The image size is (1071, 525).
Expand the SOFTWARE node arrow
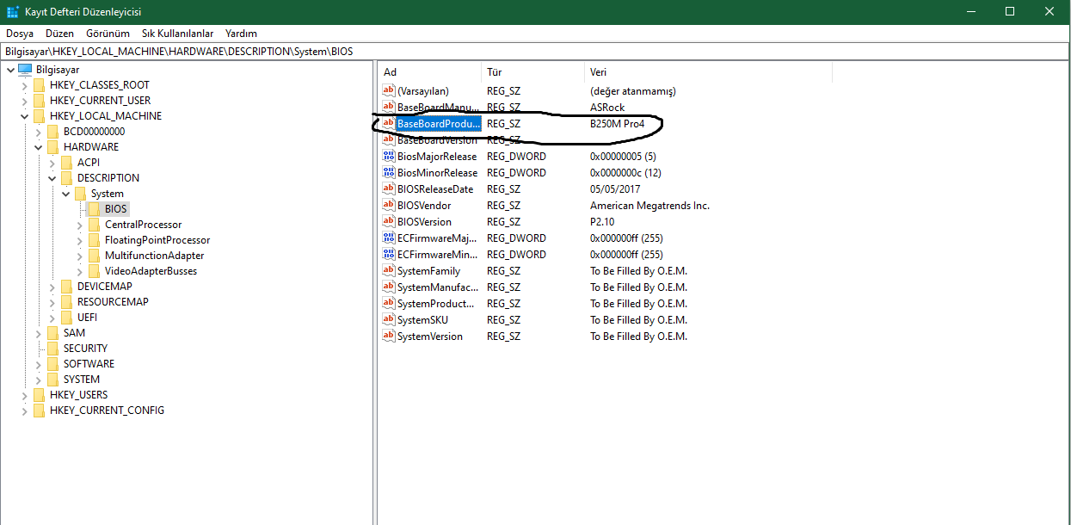point(38,364)
